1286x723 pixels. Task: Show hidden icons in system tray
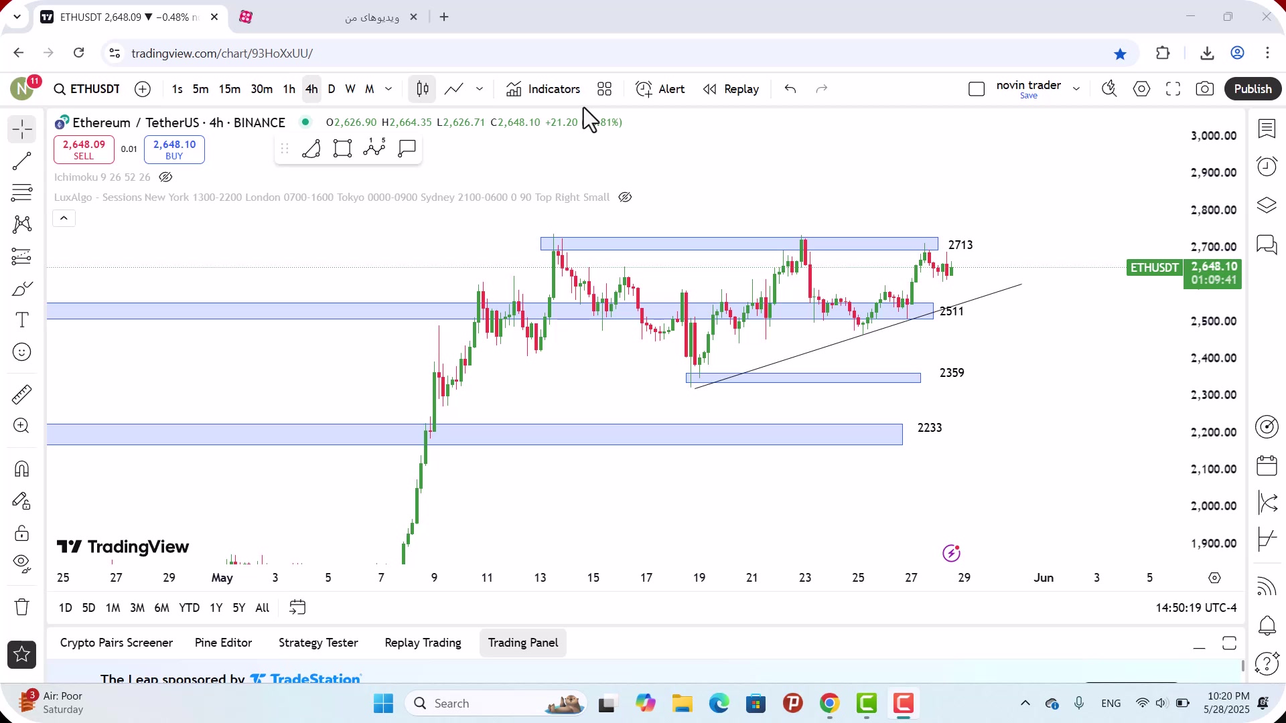click(1025, 703)
